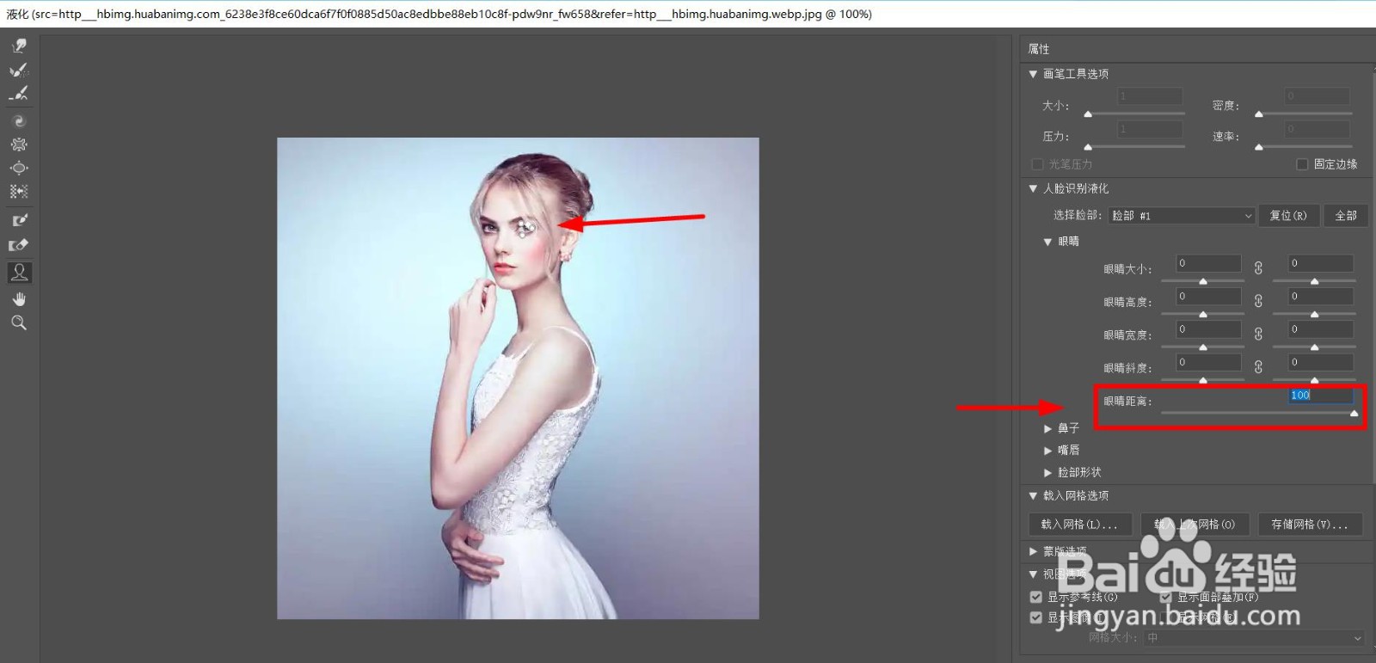Click the 眼睛距离 value field
Image resolution: width=1376 pixels, height=663 pixels.
(1321, 396)
